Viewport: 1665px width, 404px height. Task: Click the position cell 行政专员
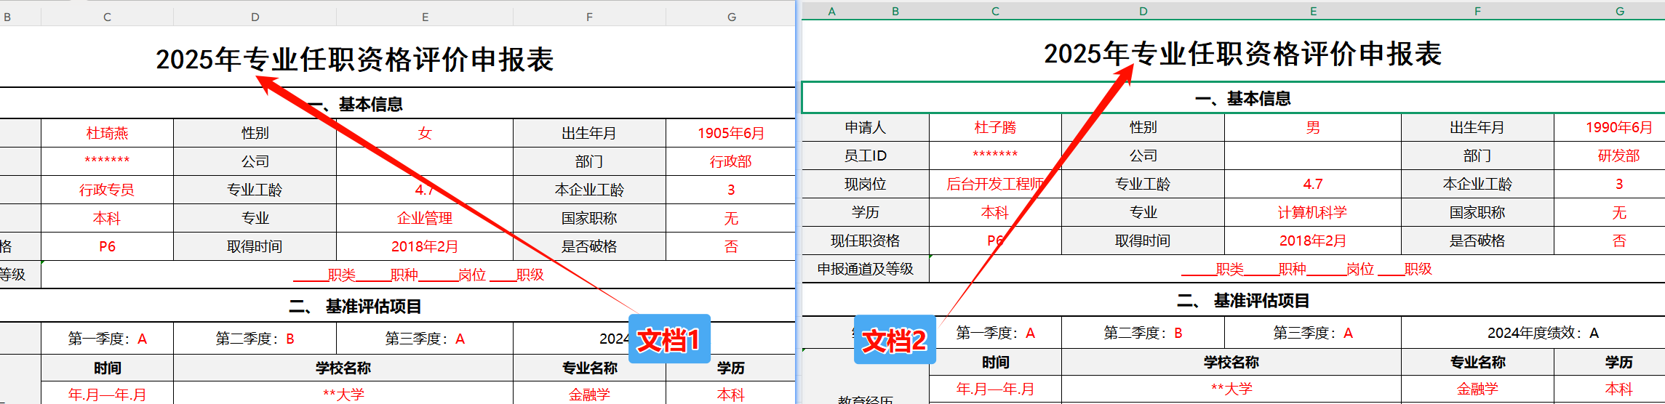point(107,190)
